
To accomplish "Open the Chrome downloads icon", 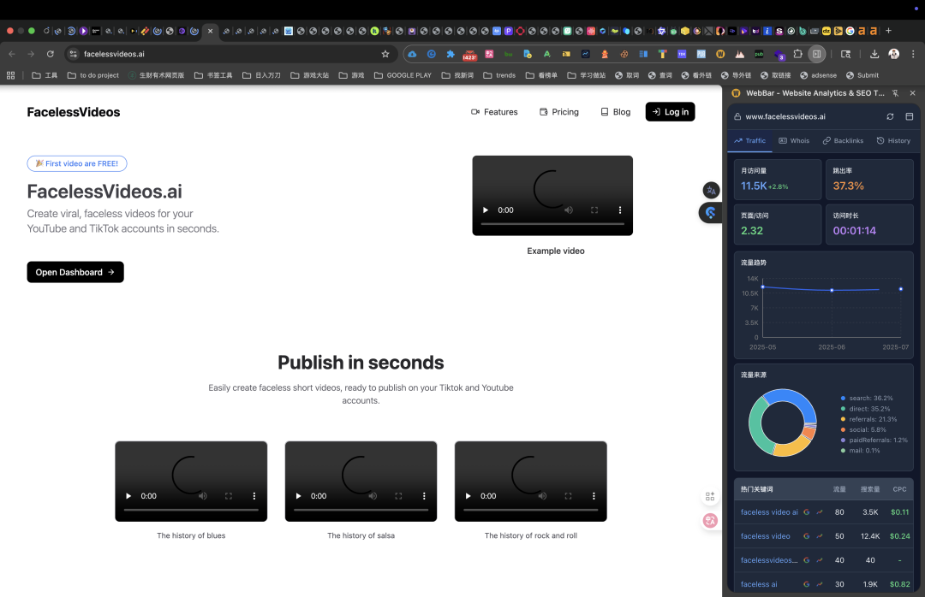I will click(874, 54).
